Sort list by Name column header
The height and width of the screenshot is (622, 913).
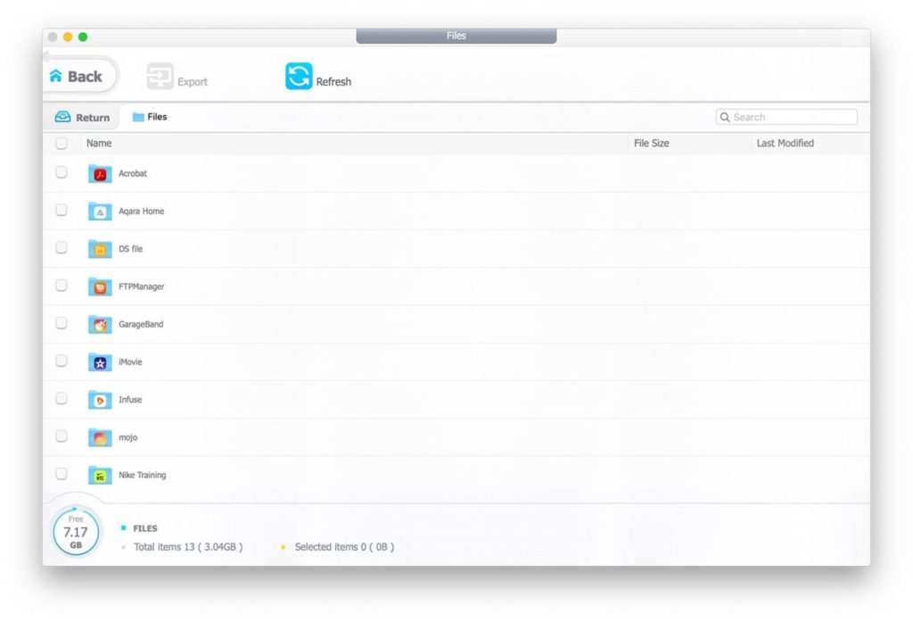click(99, 143)
